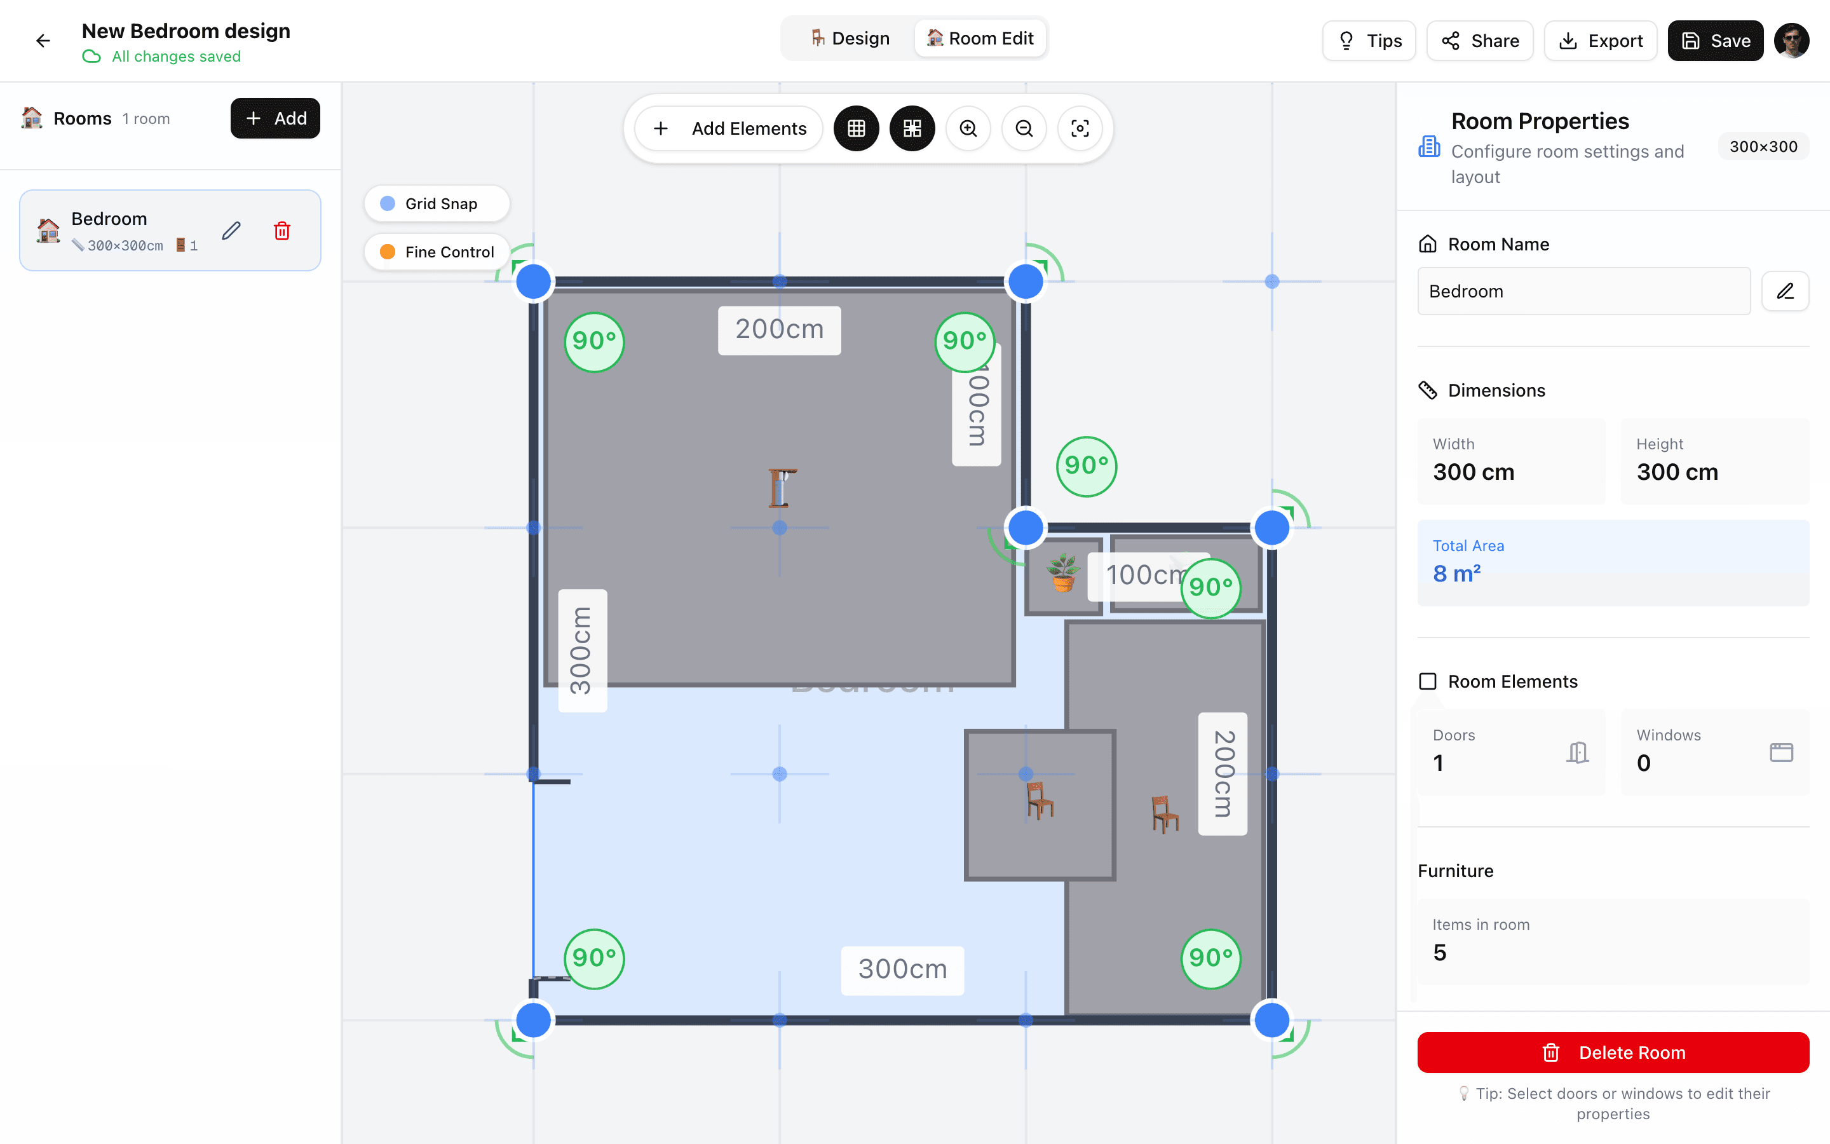The width and height of the screenshot is (1830, 1144).
Task: Click the red Delete Room button
Action: (x=1613, y=1052)
